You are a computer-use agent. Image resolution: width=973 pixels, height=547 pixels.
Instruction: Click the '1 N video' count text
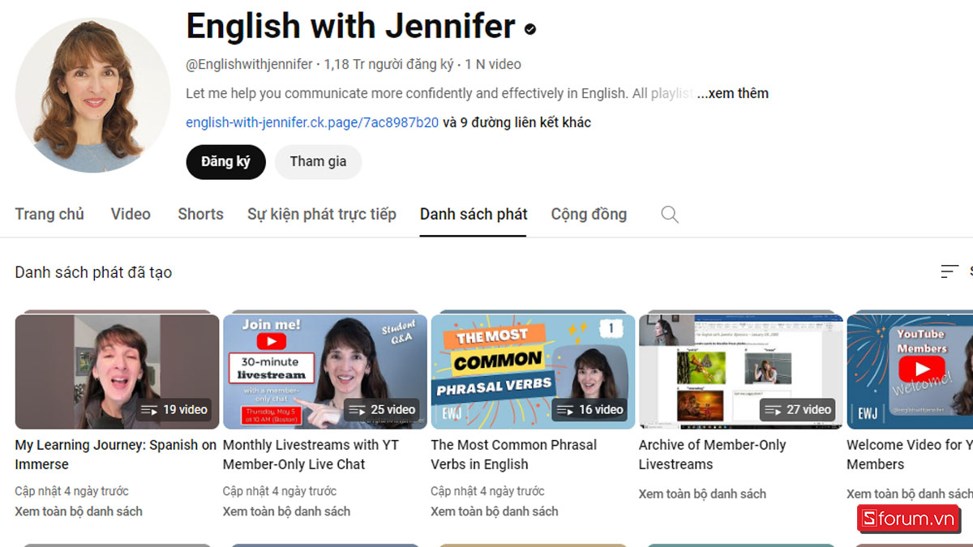(493, 64)
